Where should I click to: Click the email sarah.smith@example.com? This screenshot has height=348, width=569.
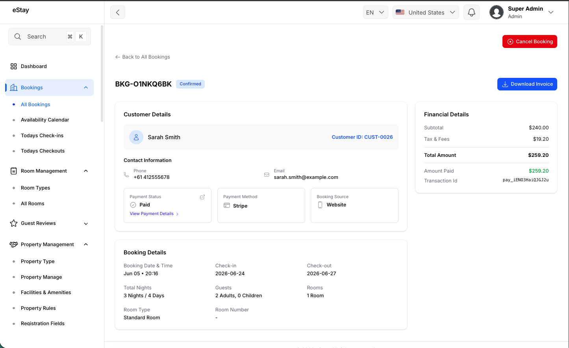tap(306, 177)
